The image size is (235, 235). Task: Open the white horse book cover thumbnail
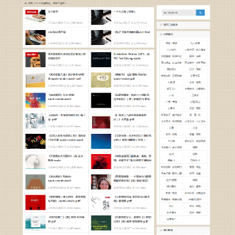[35, 162]
